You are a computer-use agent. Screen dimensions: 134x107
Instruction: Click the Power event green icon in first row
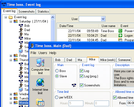[x=120, y=31]
